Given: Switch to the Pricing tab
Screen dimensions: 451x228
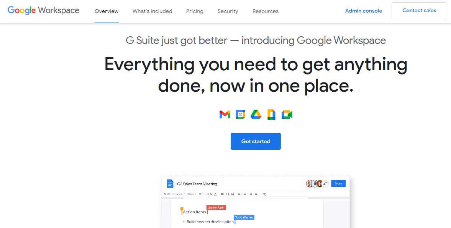Looking at the screenshot, I should pyautogui.click(x=195, y=11).
